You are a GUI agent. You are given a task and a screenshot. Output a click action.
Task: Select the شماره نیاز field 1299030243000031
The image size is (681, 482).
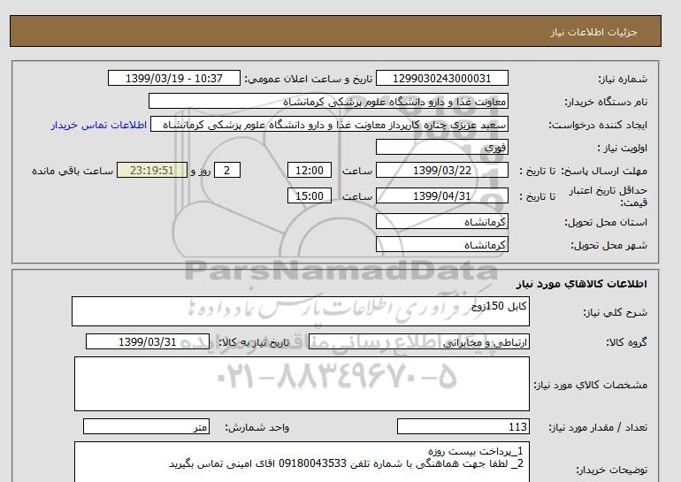pyautogui.click(x=441, y=78)
